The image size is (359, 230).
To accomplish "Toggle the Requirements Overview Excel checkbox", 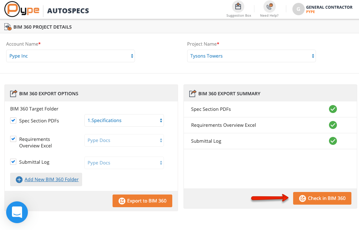I will click(13, 139).
